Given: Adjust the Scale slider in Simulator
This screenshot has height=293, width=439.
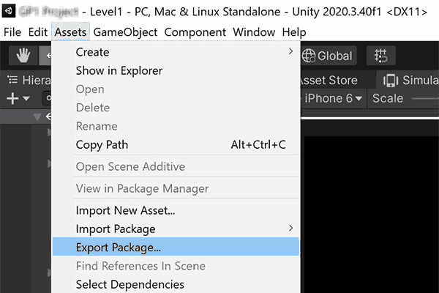Looking at the screenshot, I should tap(425, 98).
